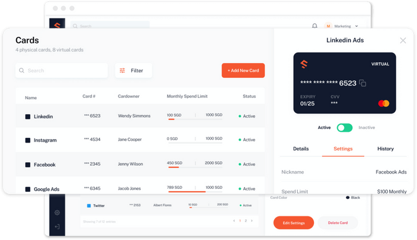The image size is (417, 240).
Task: Close the Linkedin Ads panel
Action: click(x=403, y=40)
